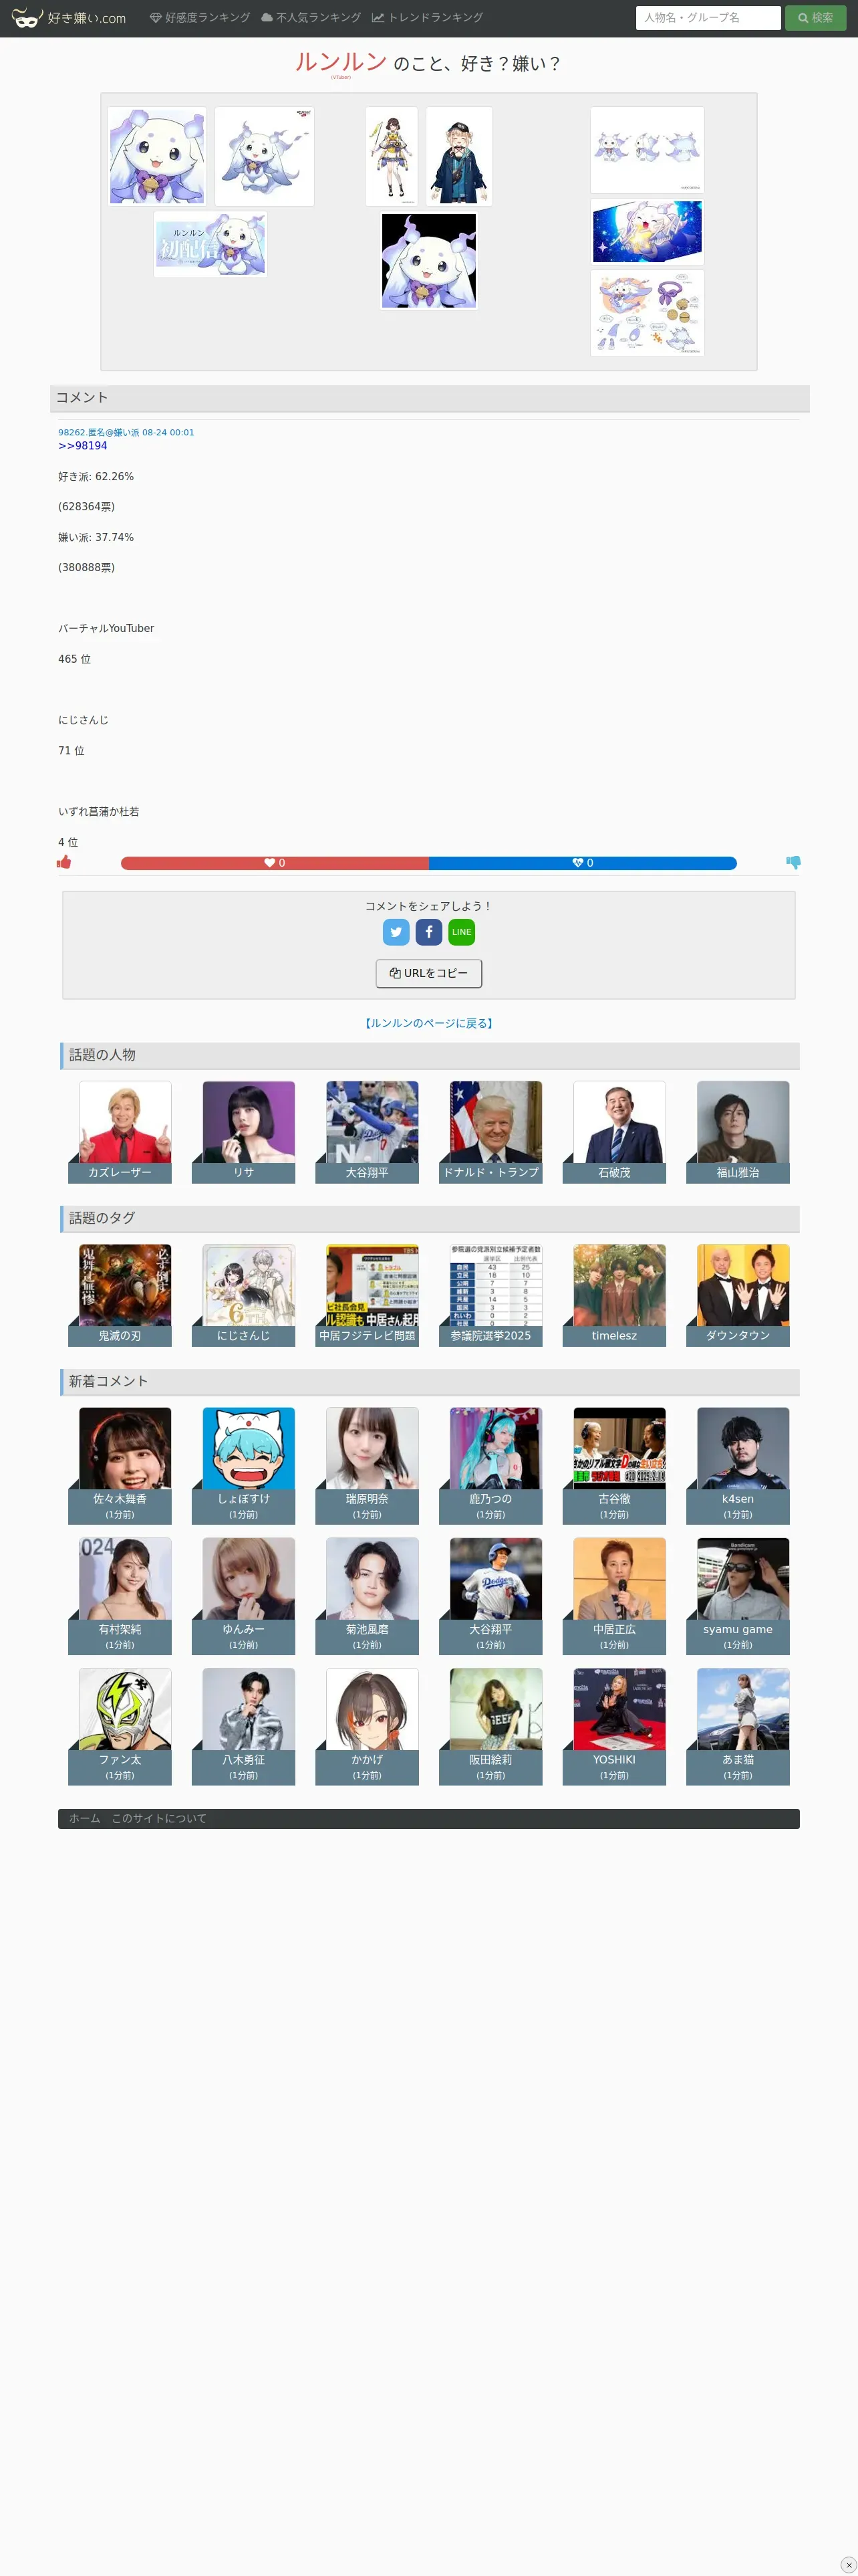Click the ホーム footer link
The image size is (858, 2576).
[x=85, y=1818]
